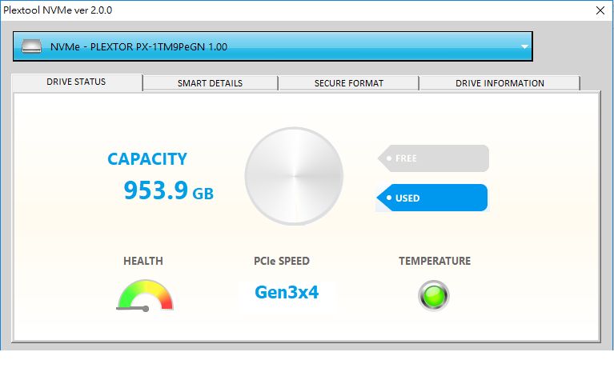Expand the drive selection dropdown arrow
614x368 pixels.
(x=524, y=46)
